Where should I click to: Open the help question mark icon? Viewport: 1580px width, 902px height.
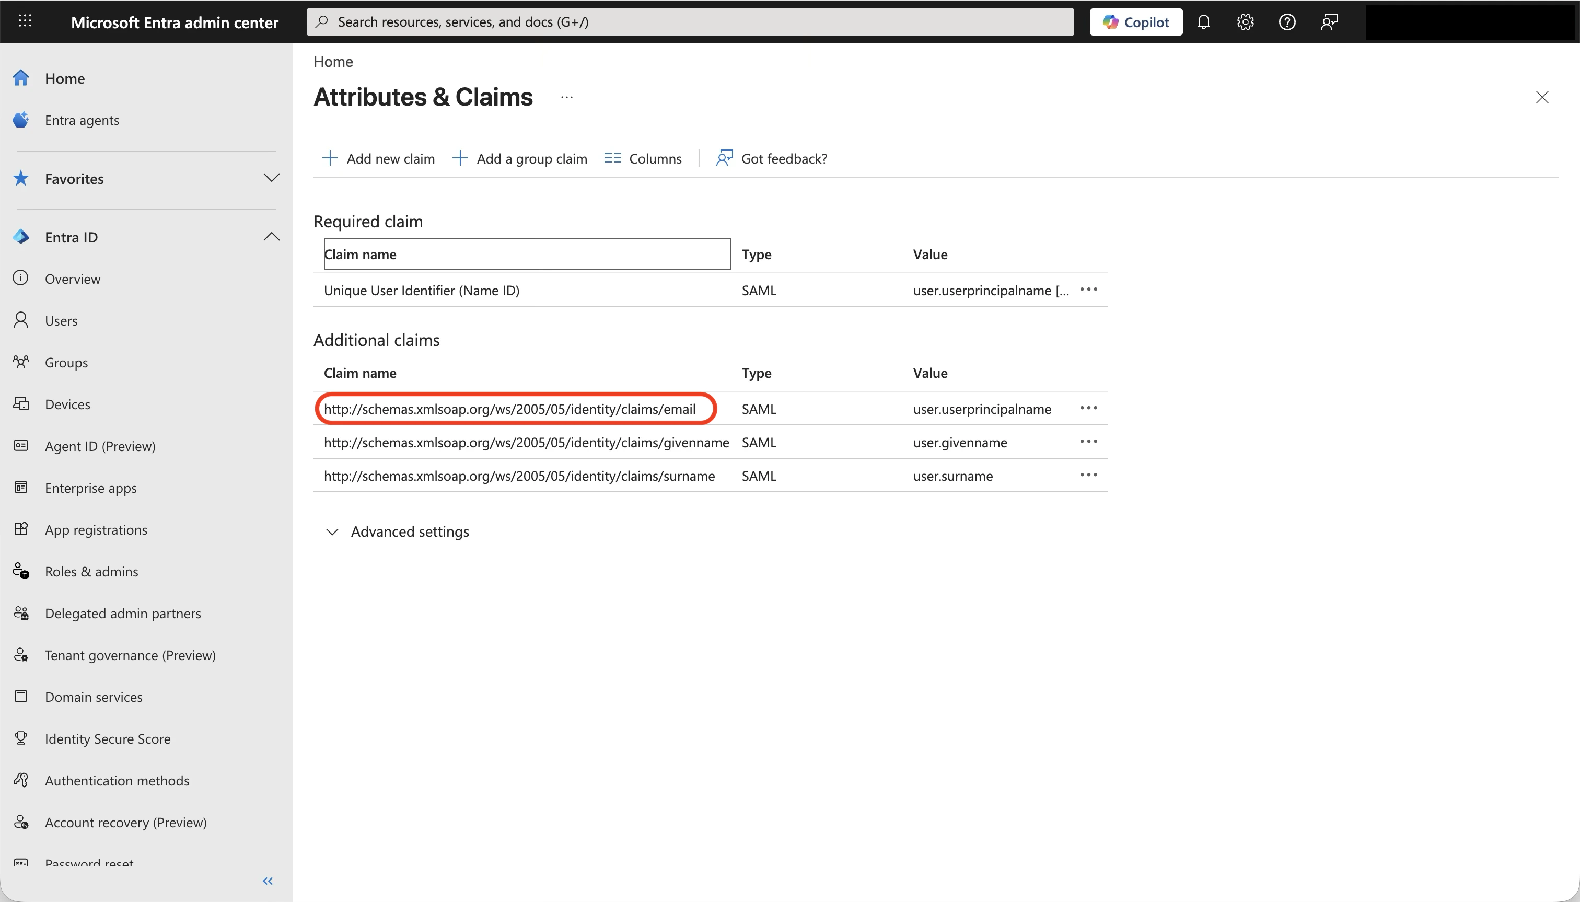click(1287, 22)
